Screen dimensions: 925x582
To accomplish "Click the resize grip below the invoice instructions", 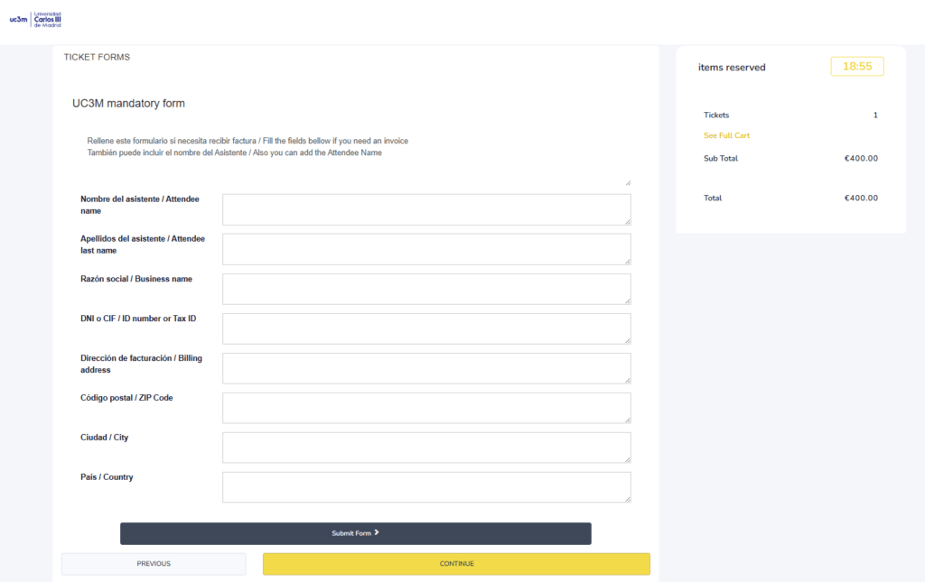I will tap(627, 182).
